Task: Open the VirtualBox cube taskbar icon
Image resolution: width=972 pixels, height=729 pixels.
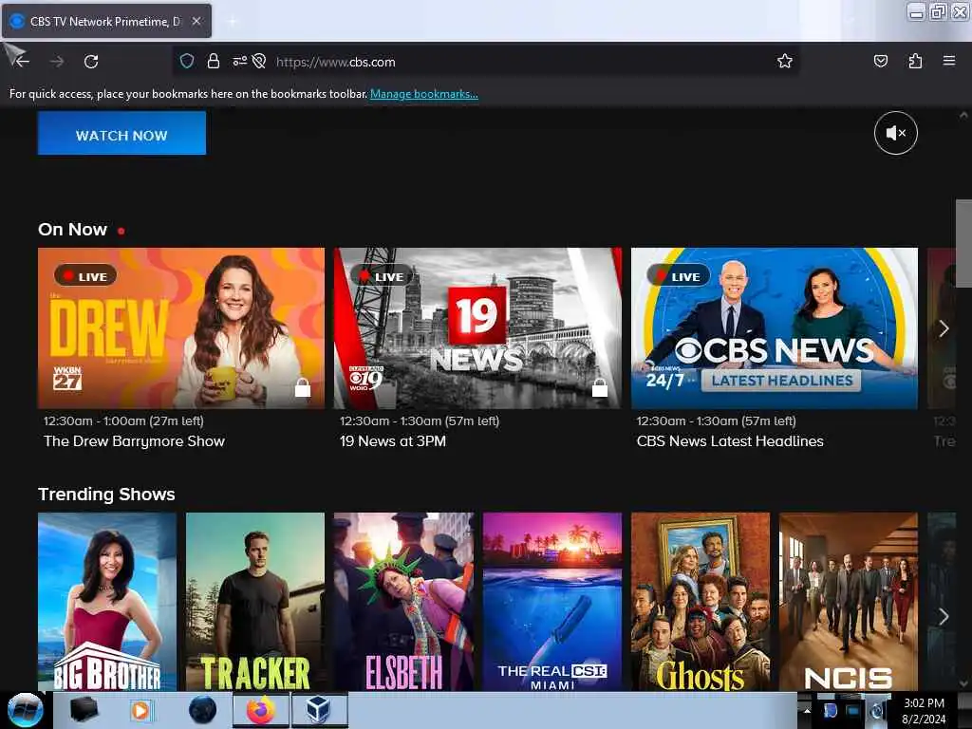Action: (318, 710)
